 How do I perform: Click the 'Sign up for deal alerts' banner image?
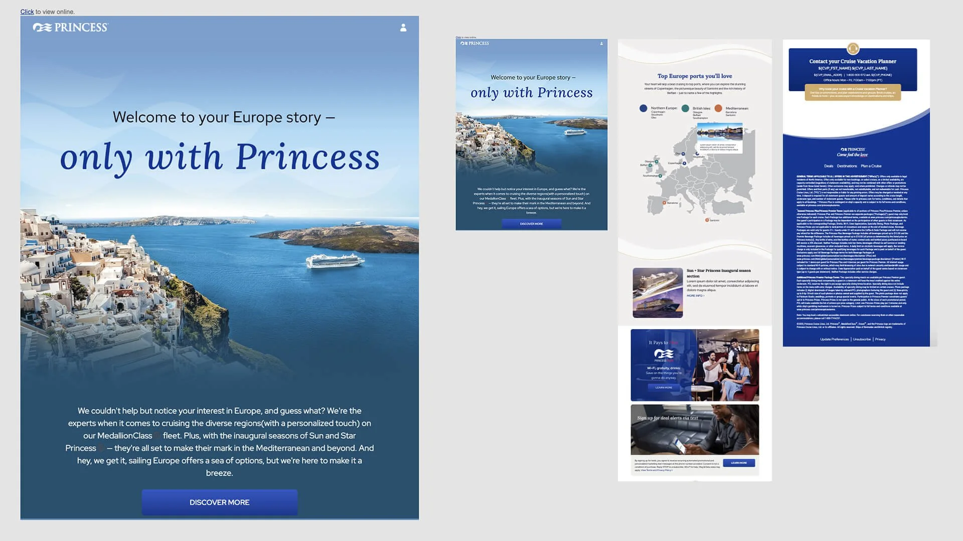coord(695,430)
